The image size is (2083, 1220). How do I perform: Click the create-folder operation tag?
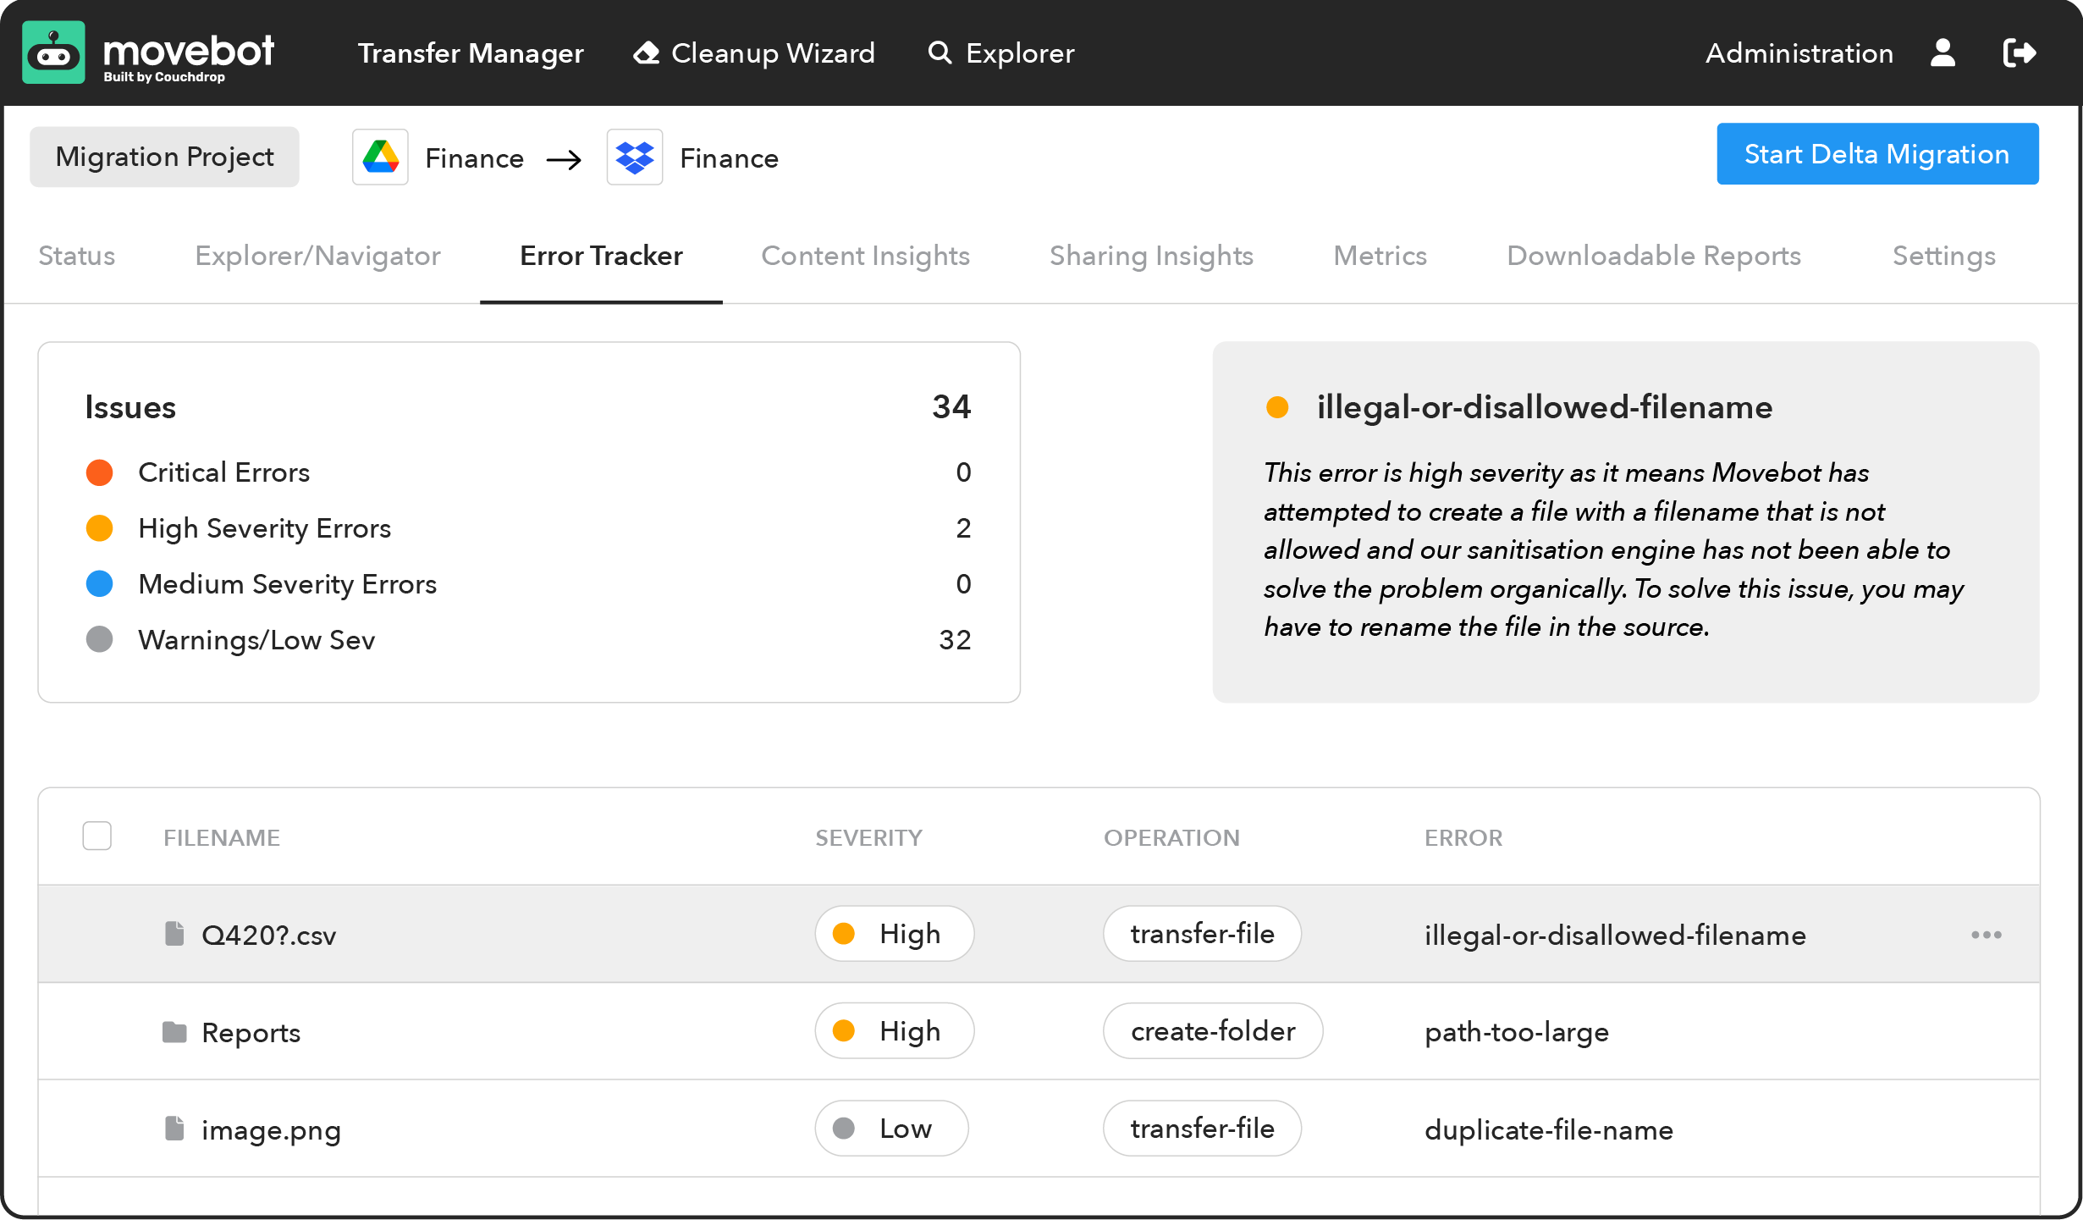click(x=1212, y=1031)
